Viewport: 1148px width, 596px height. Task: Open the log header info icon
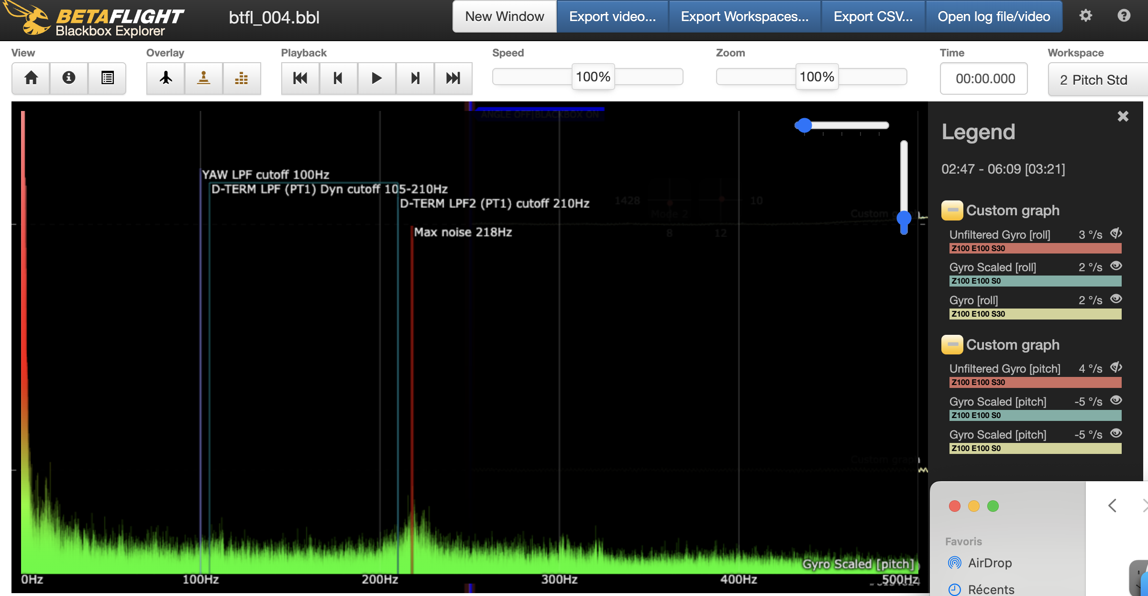[x=69, y=78]
